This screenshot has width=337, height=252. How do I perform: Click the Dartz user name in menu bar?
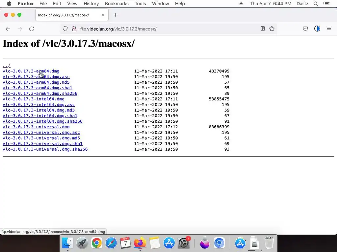[x=302, y=4]
